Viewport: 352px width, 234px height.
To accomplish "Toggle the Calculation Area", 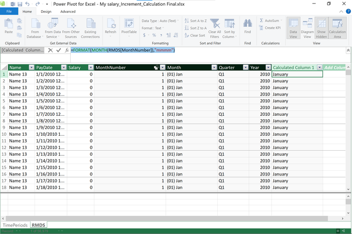I will point(338,28).
